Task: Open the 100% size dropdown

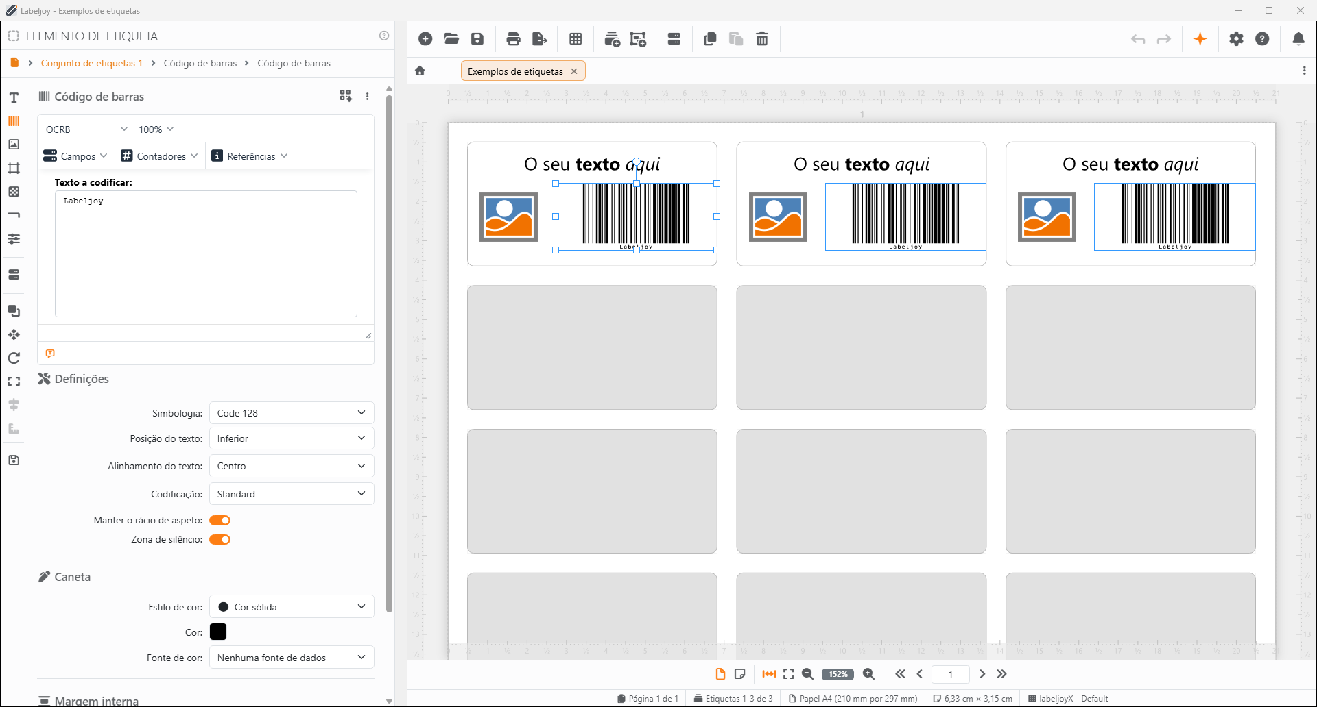Action: [x=156, y=129]
